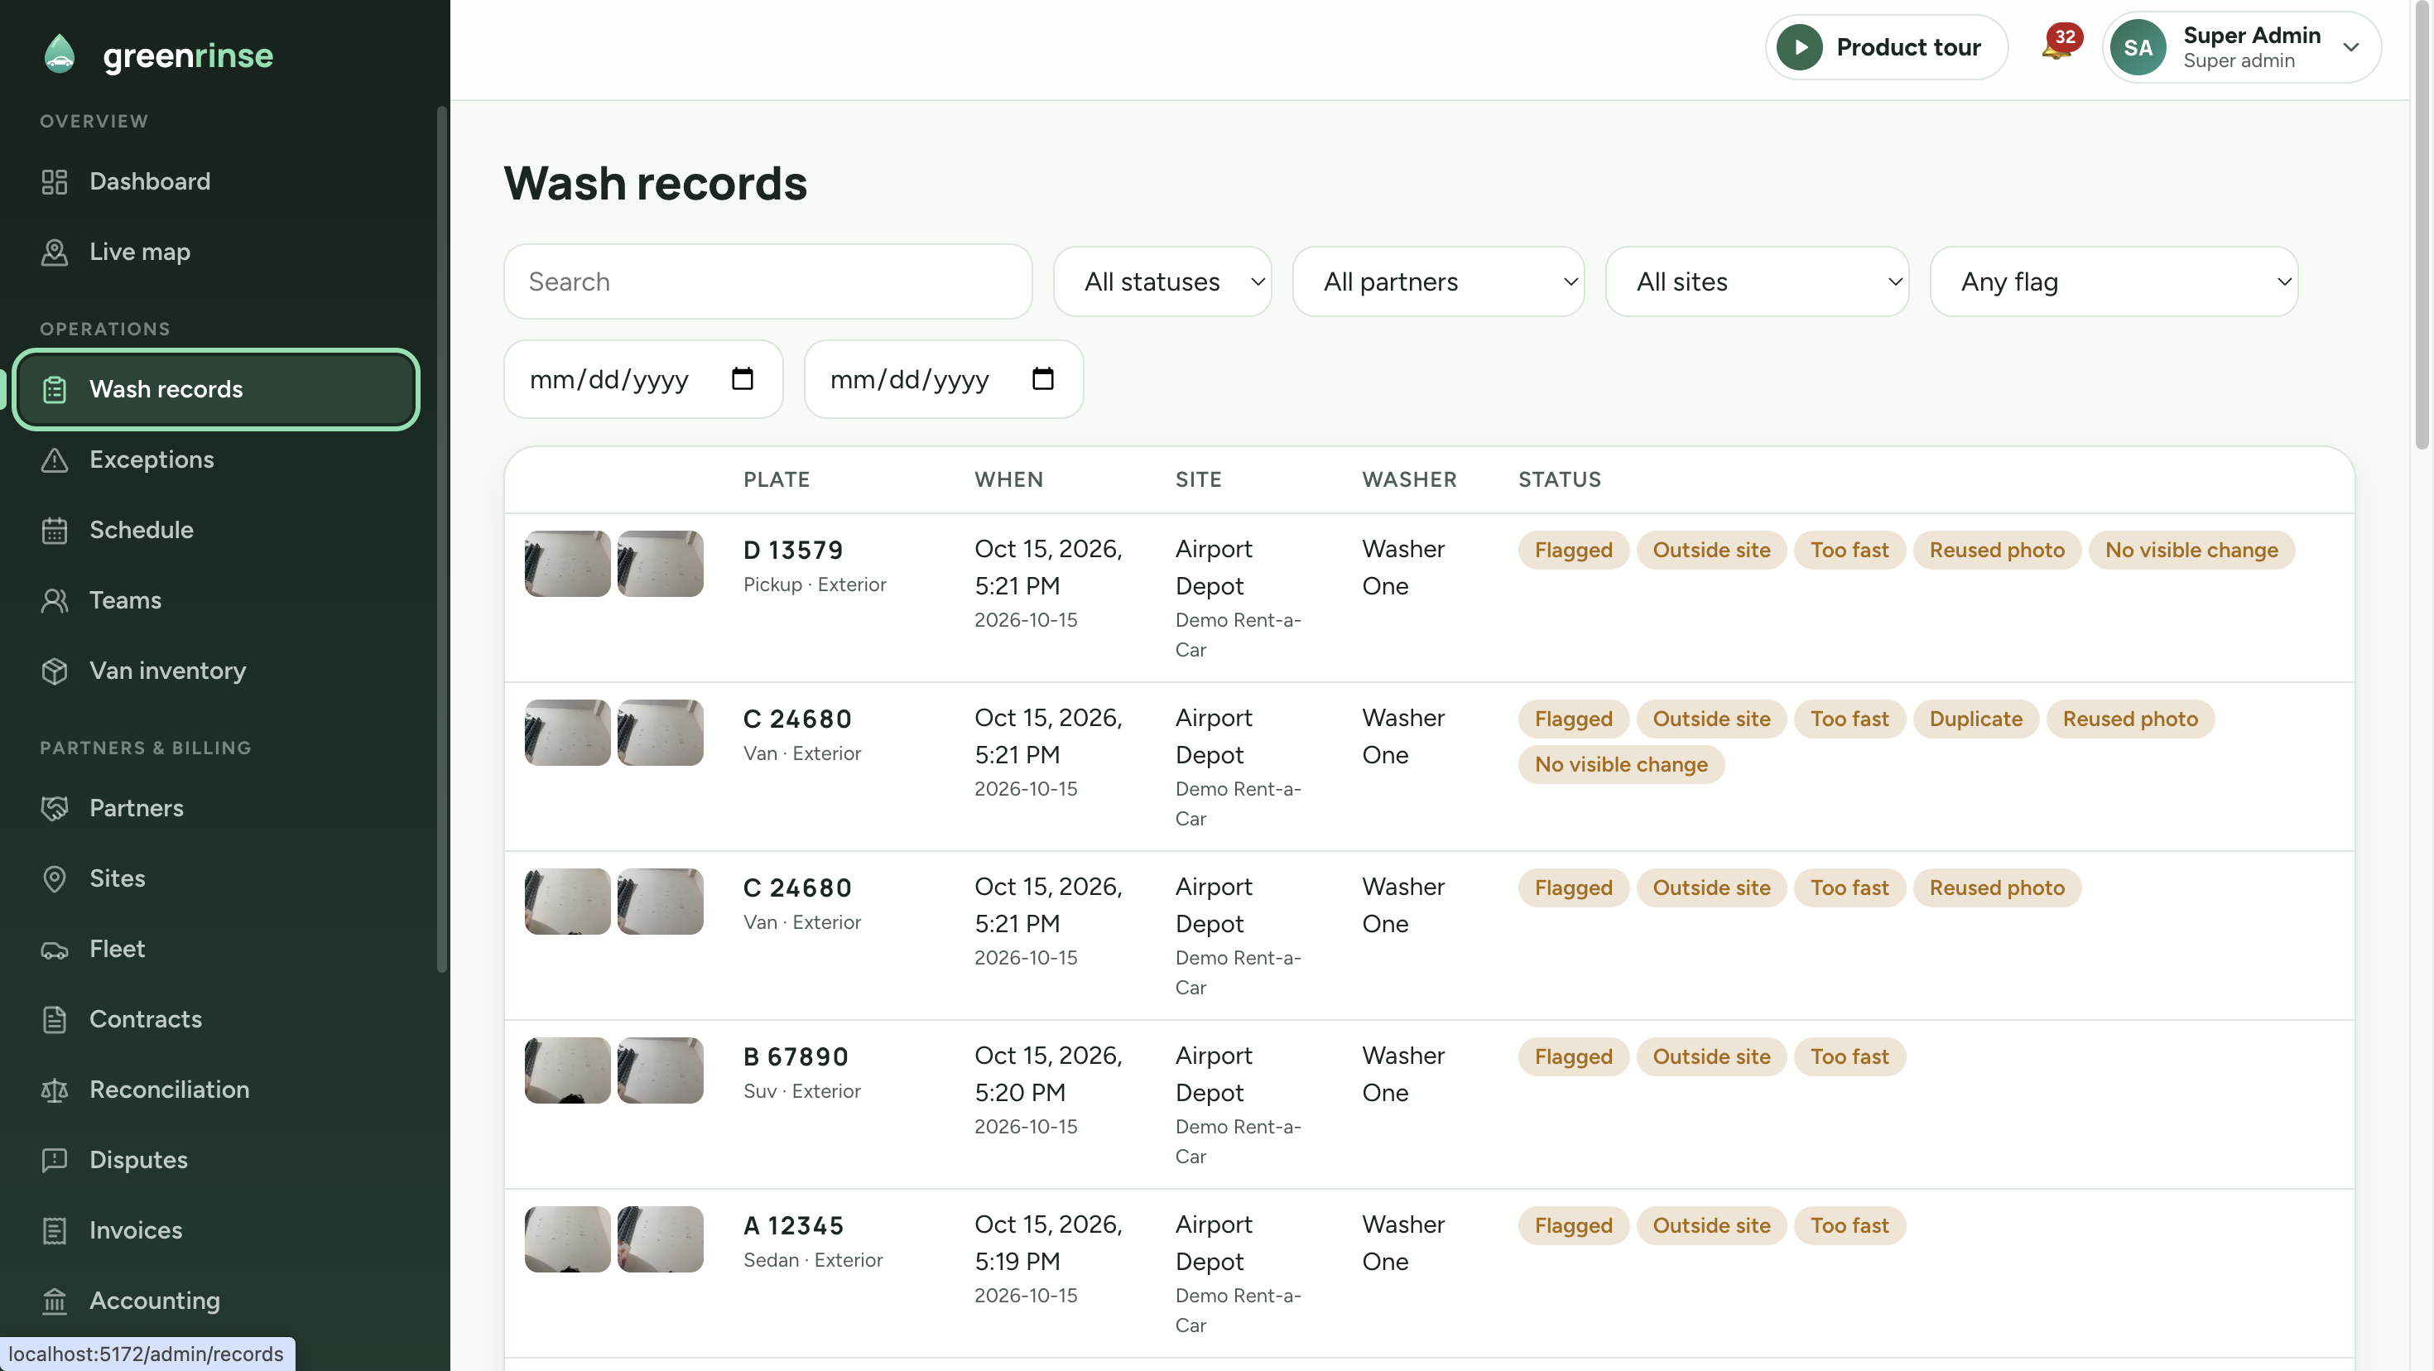This screenshot has width=2434, height=1371.
Task: Click the Fleet car icon
Action: [x=55, y=950]
